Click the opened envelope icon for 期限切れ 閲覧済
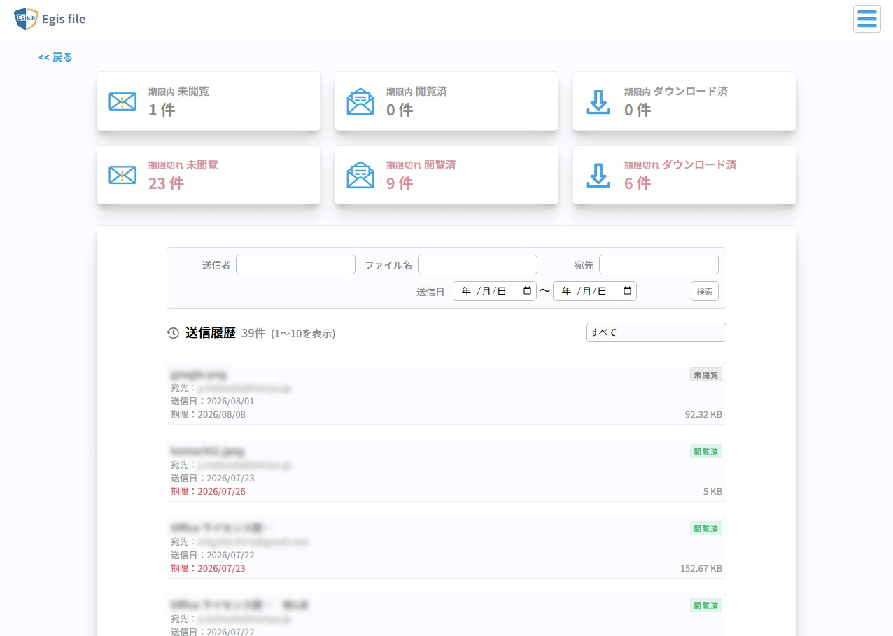 (x=360, y=175)
